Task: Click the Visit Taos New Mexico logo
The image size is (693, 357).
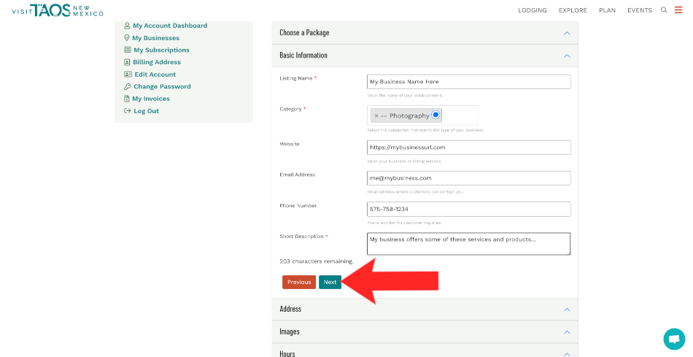Action: [x=58, y=9]
